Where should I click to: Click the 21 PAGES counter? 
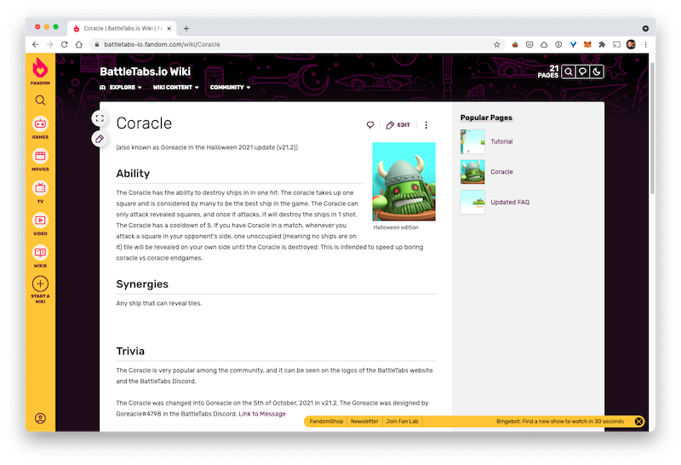(548, 72)
